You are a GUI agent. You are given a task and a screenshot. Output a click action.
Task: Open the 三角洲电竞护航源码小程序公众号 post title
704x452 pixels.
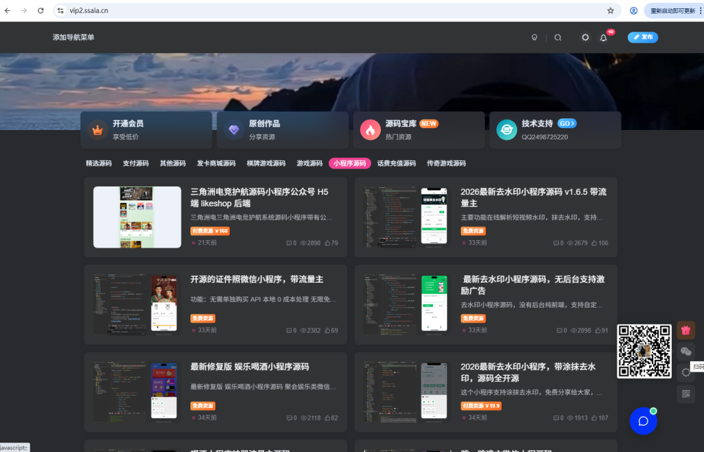coord(259,197)
